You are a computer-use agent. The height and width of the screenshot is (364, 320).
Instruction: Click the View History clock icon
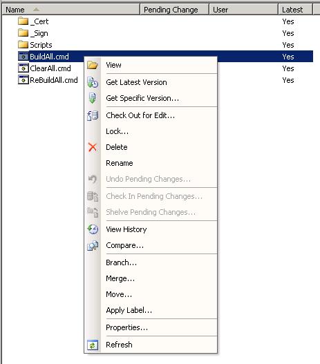click(93, 229)
